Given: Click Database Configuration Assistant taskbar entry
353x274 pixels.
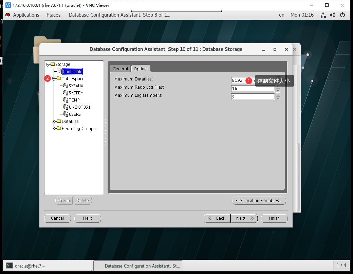Looking at the screenshot, I should pos(138,266).
